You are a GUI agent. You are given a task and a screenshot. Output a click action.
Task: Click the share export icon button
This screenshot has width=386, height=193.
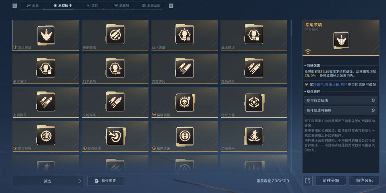[x=307, y=181]
